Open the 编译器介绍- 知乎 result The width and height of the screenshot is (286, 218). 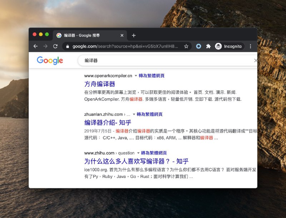[x=108, y=122]
